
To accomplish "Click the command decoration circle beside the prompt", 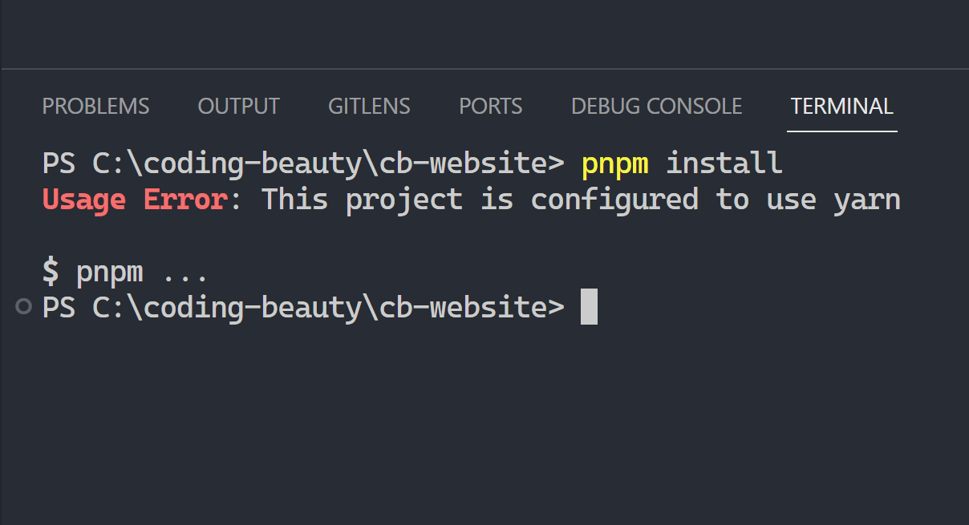I will [24, 306].
